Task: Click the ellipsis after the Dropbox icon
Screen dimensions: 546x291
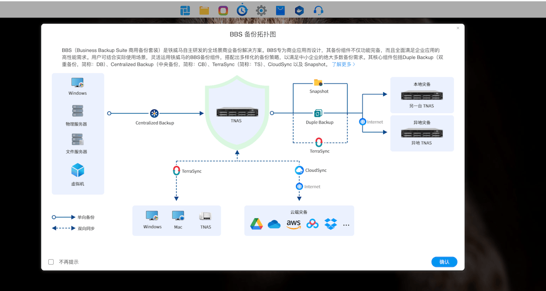Action: point(346,225)
